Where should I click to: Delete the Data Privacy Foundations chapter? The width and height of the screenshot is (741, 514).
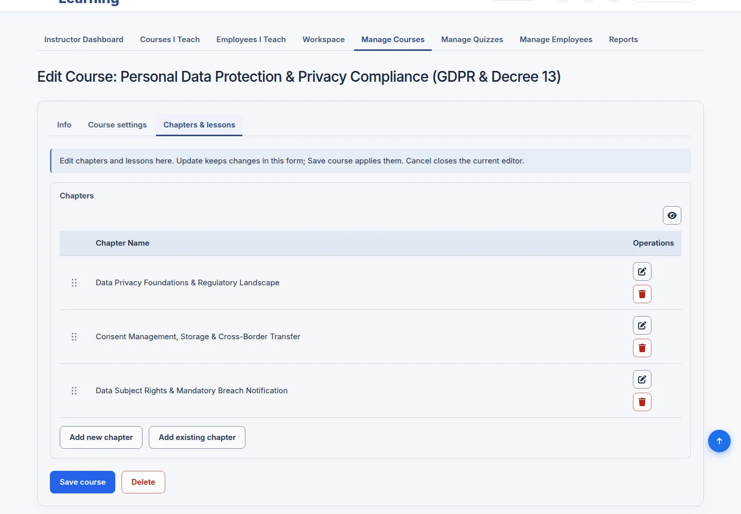pos(642,294)
